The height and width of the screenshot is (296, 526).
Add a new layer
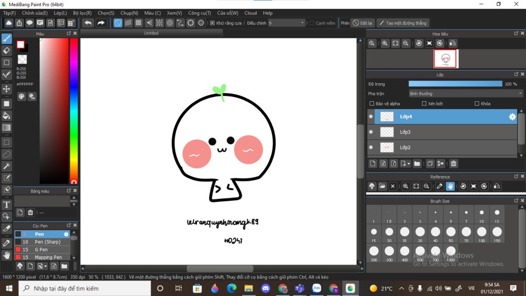pos(373,163)
